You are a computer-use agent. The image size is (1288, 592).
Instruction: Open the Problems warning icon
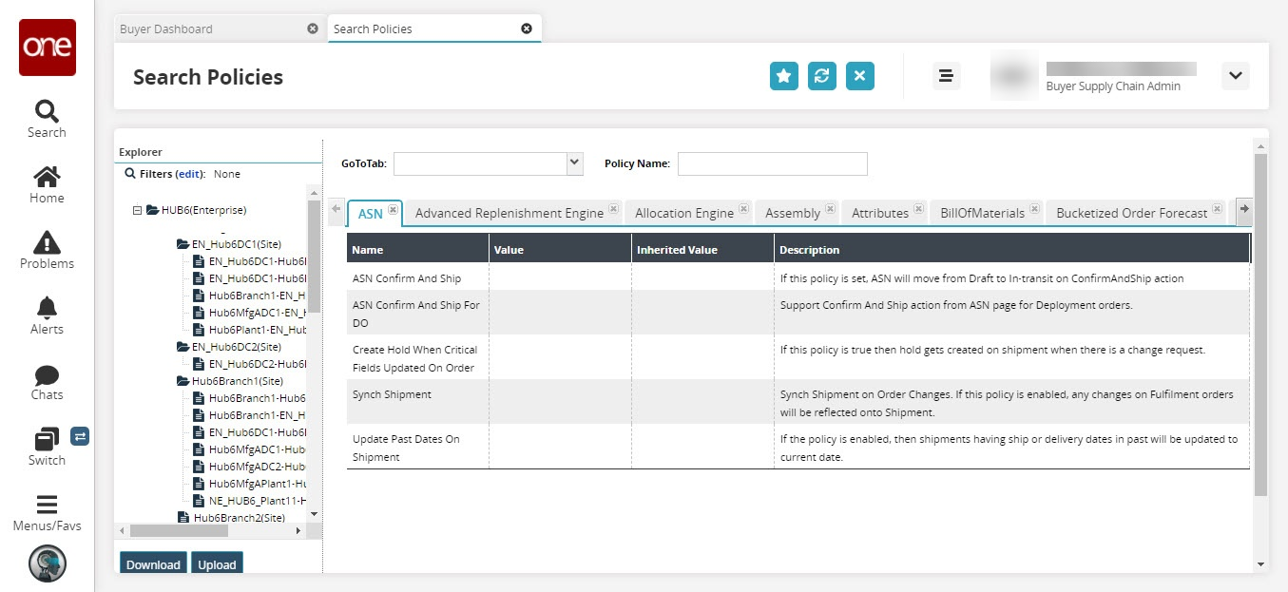tap(47, 243)
